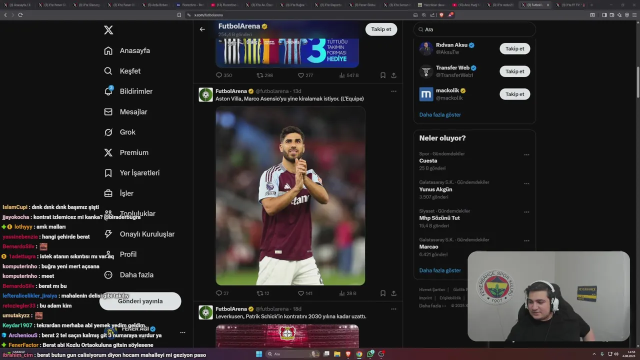
Task: Click the Ara search field on X
Action: tap(474, 29)
